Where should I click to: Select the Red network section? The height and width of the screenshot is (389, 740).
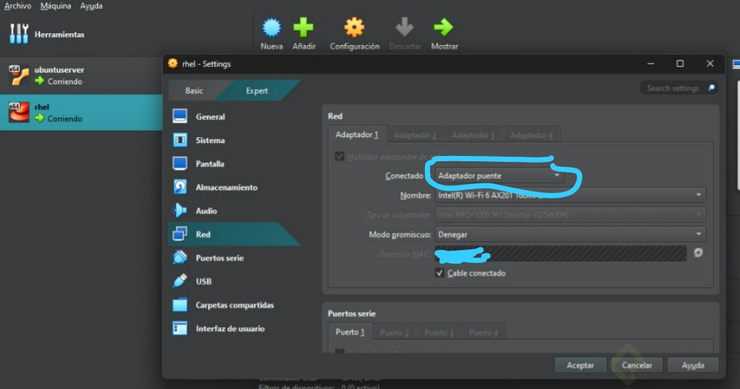[x=234, y=234]
